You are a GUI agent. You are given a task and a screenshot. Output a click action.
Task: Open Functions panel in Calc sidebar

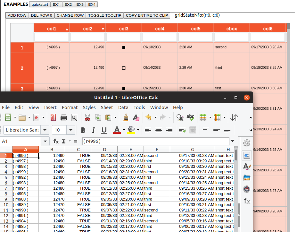[247, 201]
